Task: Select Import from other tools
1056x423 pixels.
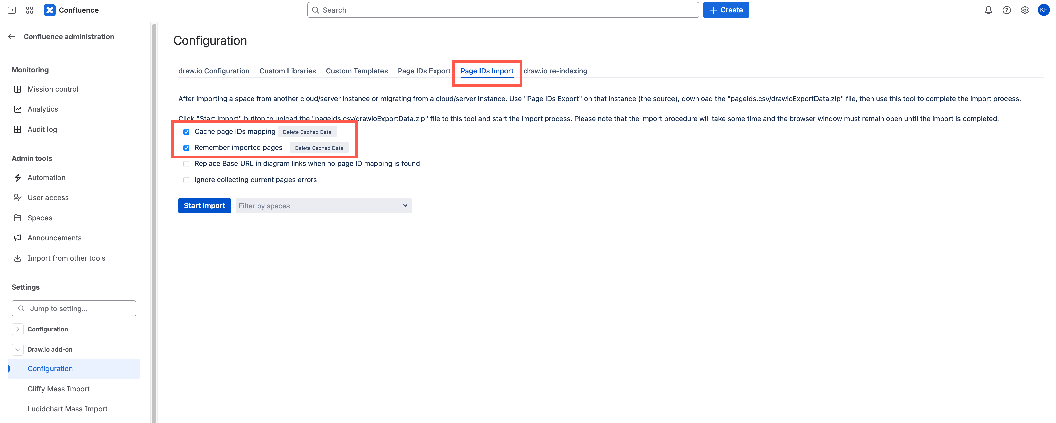Action: coord(66,258)
